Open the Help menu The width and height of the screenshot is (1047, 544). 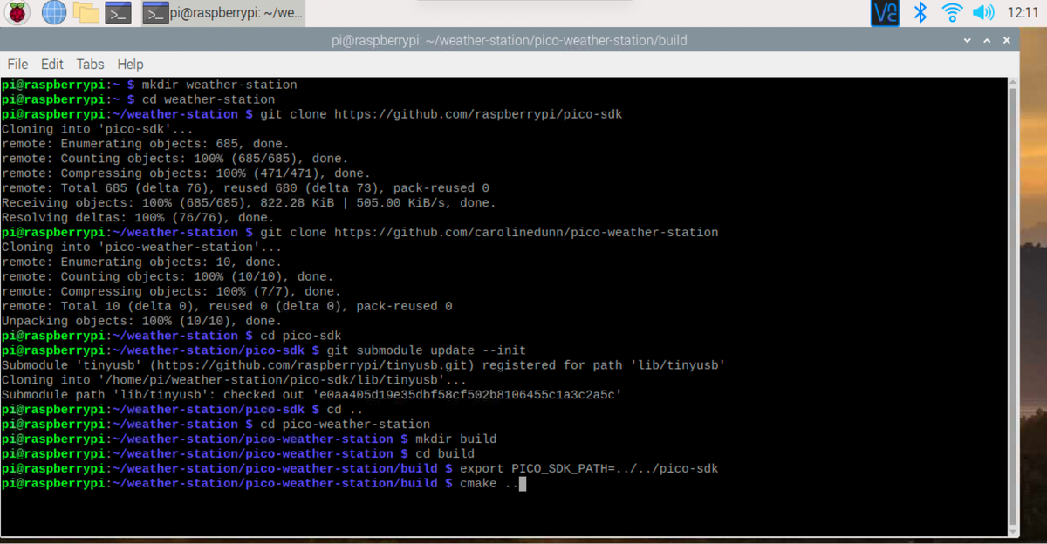130,64
